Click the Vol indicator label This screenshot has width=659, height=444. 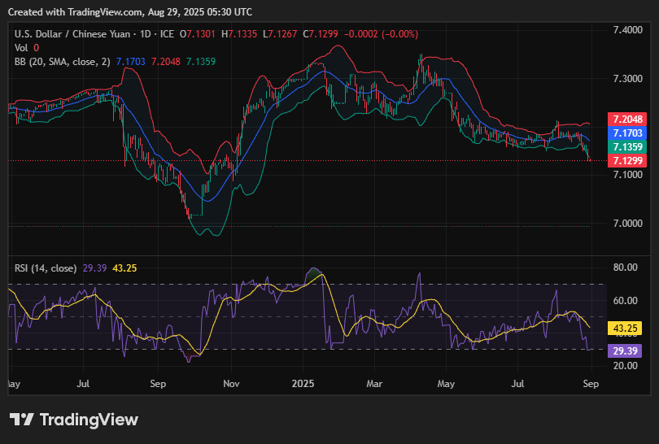[x=21, y=48]
